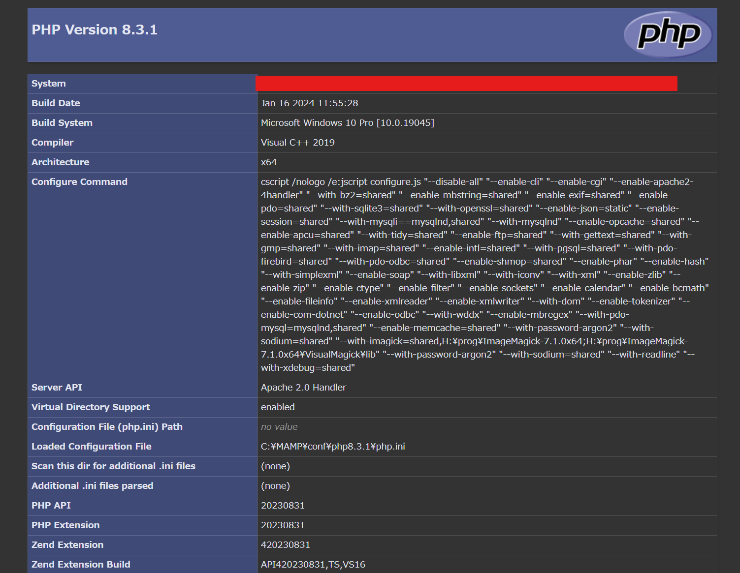Select the PHP API 20230831 value
The height and width of the screenshot is (573, 740).
283,505
